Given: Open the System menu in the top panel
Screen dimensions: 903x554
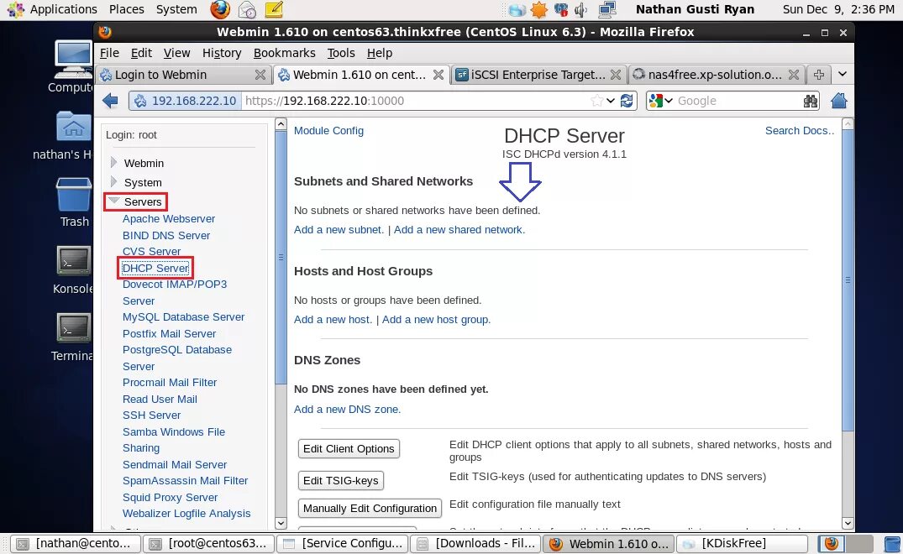Looking at the screenshot, I should tap(176, 9).
